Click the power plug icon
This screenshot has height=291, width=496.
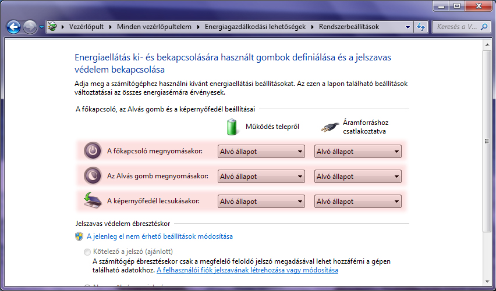(x=330, y=126)
